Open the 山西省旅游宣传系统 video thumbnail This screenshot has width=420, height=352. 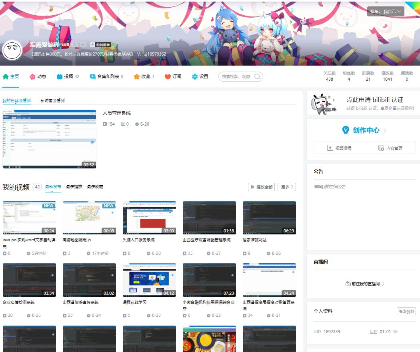pos(90,280)
